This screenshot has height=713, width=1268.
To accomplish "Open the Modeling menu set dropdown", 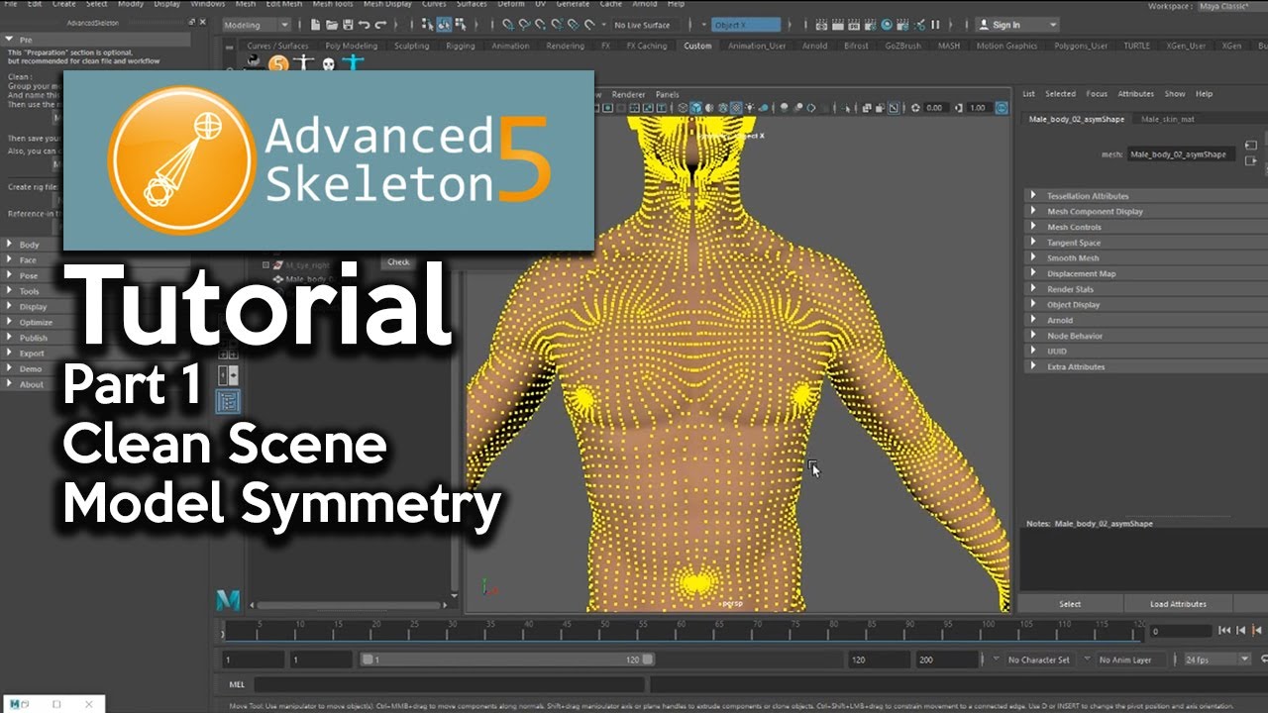I will click(x=257, y=25).
